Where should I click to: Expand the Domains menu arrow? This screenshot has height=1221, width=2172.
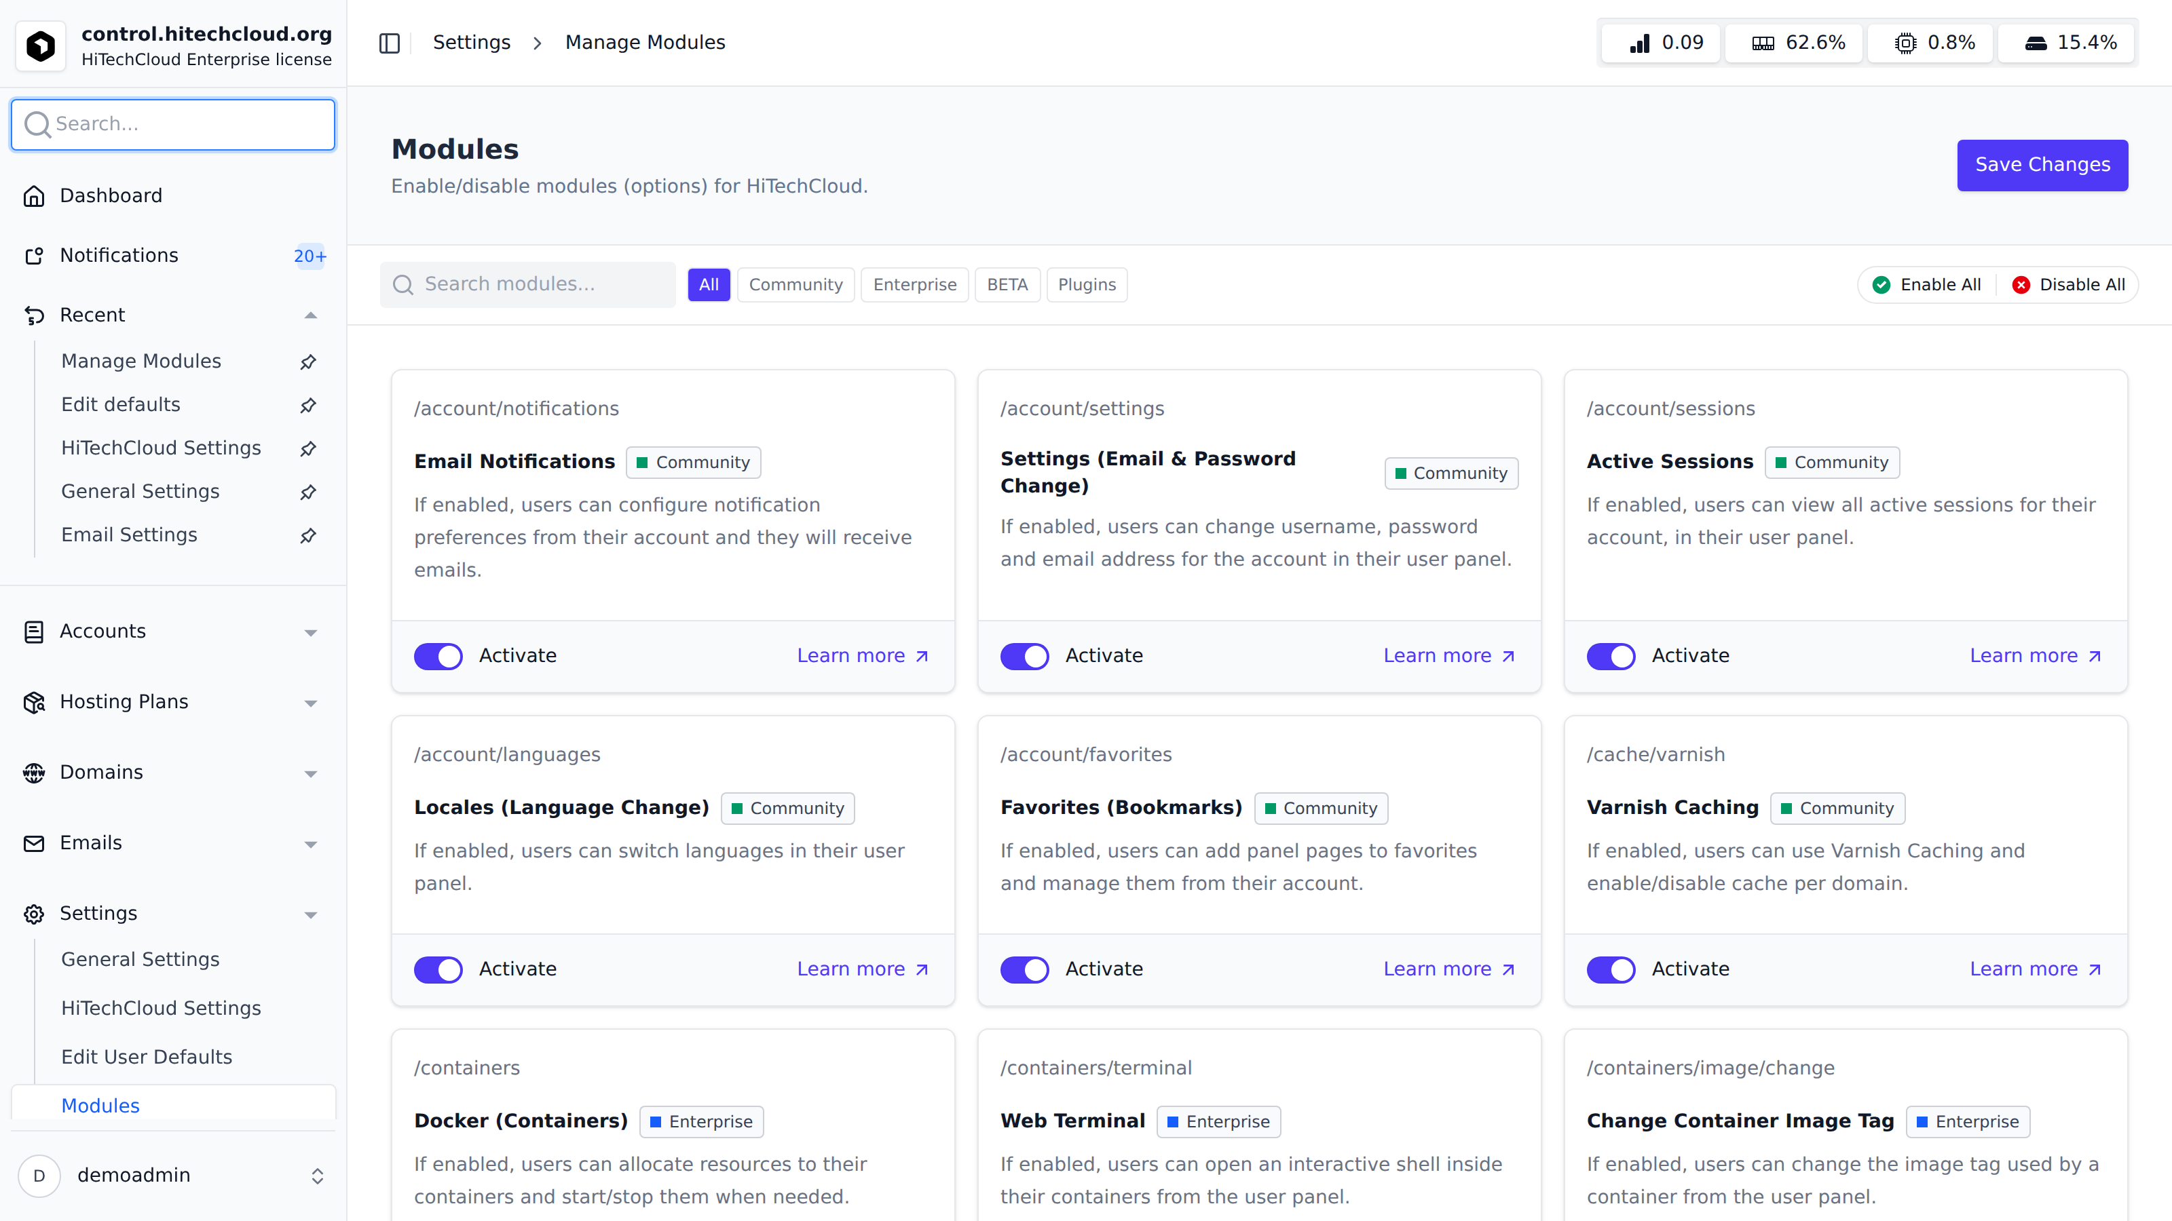coord(310,775)
